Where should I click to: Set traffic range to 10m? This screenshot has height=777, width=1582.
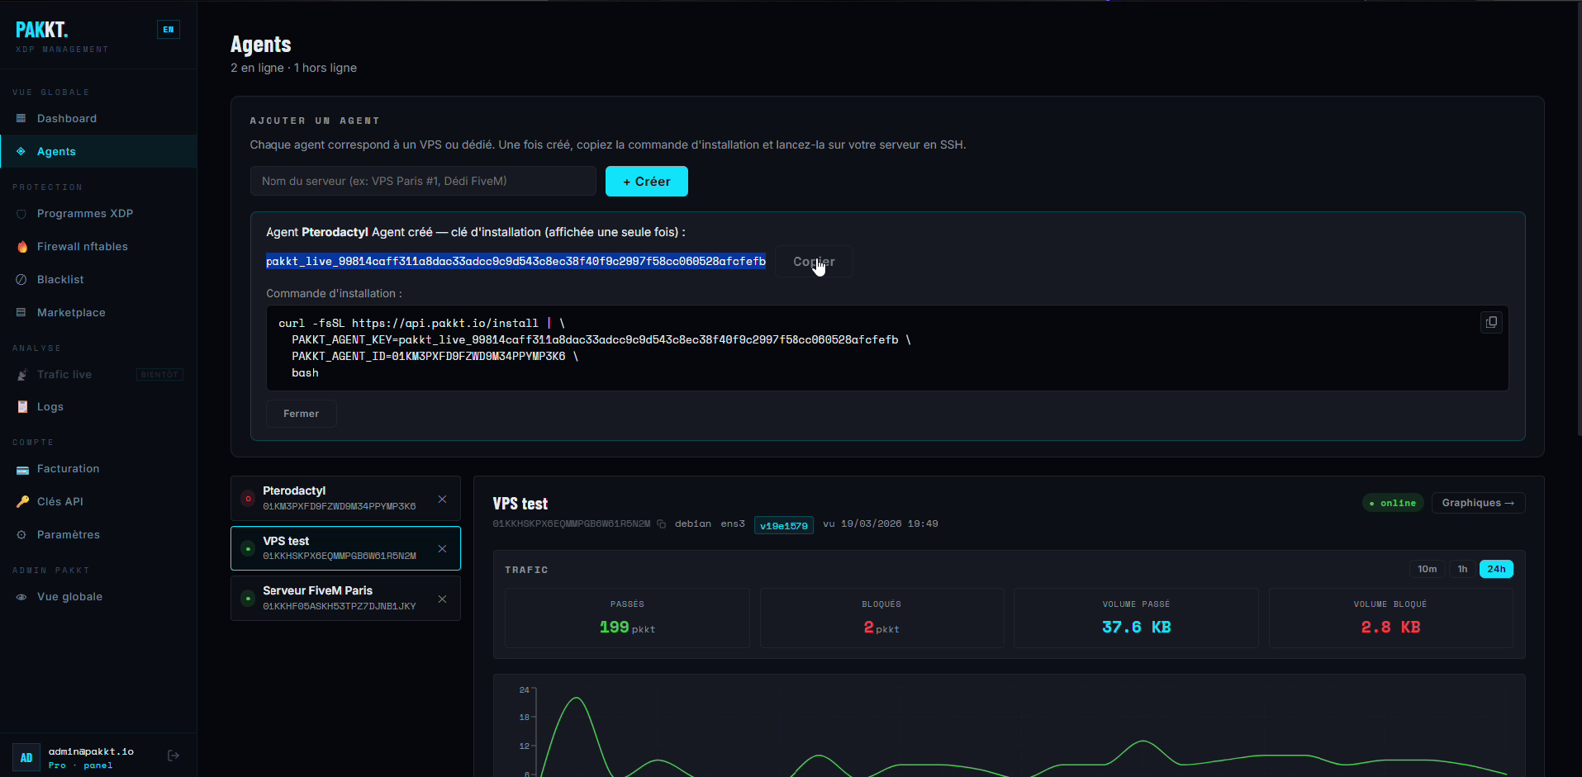point(1427,569)
